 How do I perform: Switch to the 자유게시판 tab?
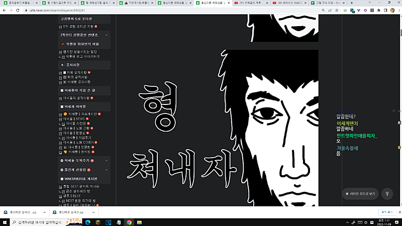(x=136, y=3)
